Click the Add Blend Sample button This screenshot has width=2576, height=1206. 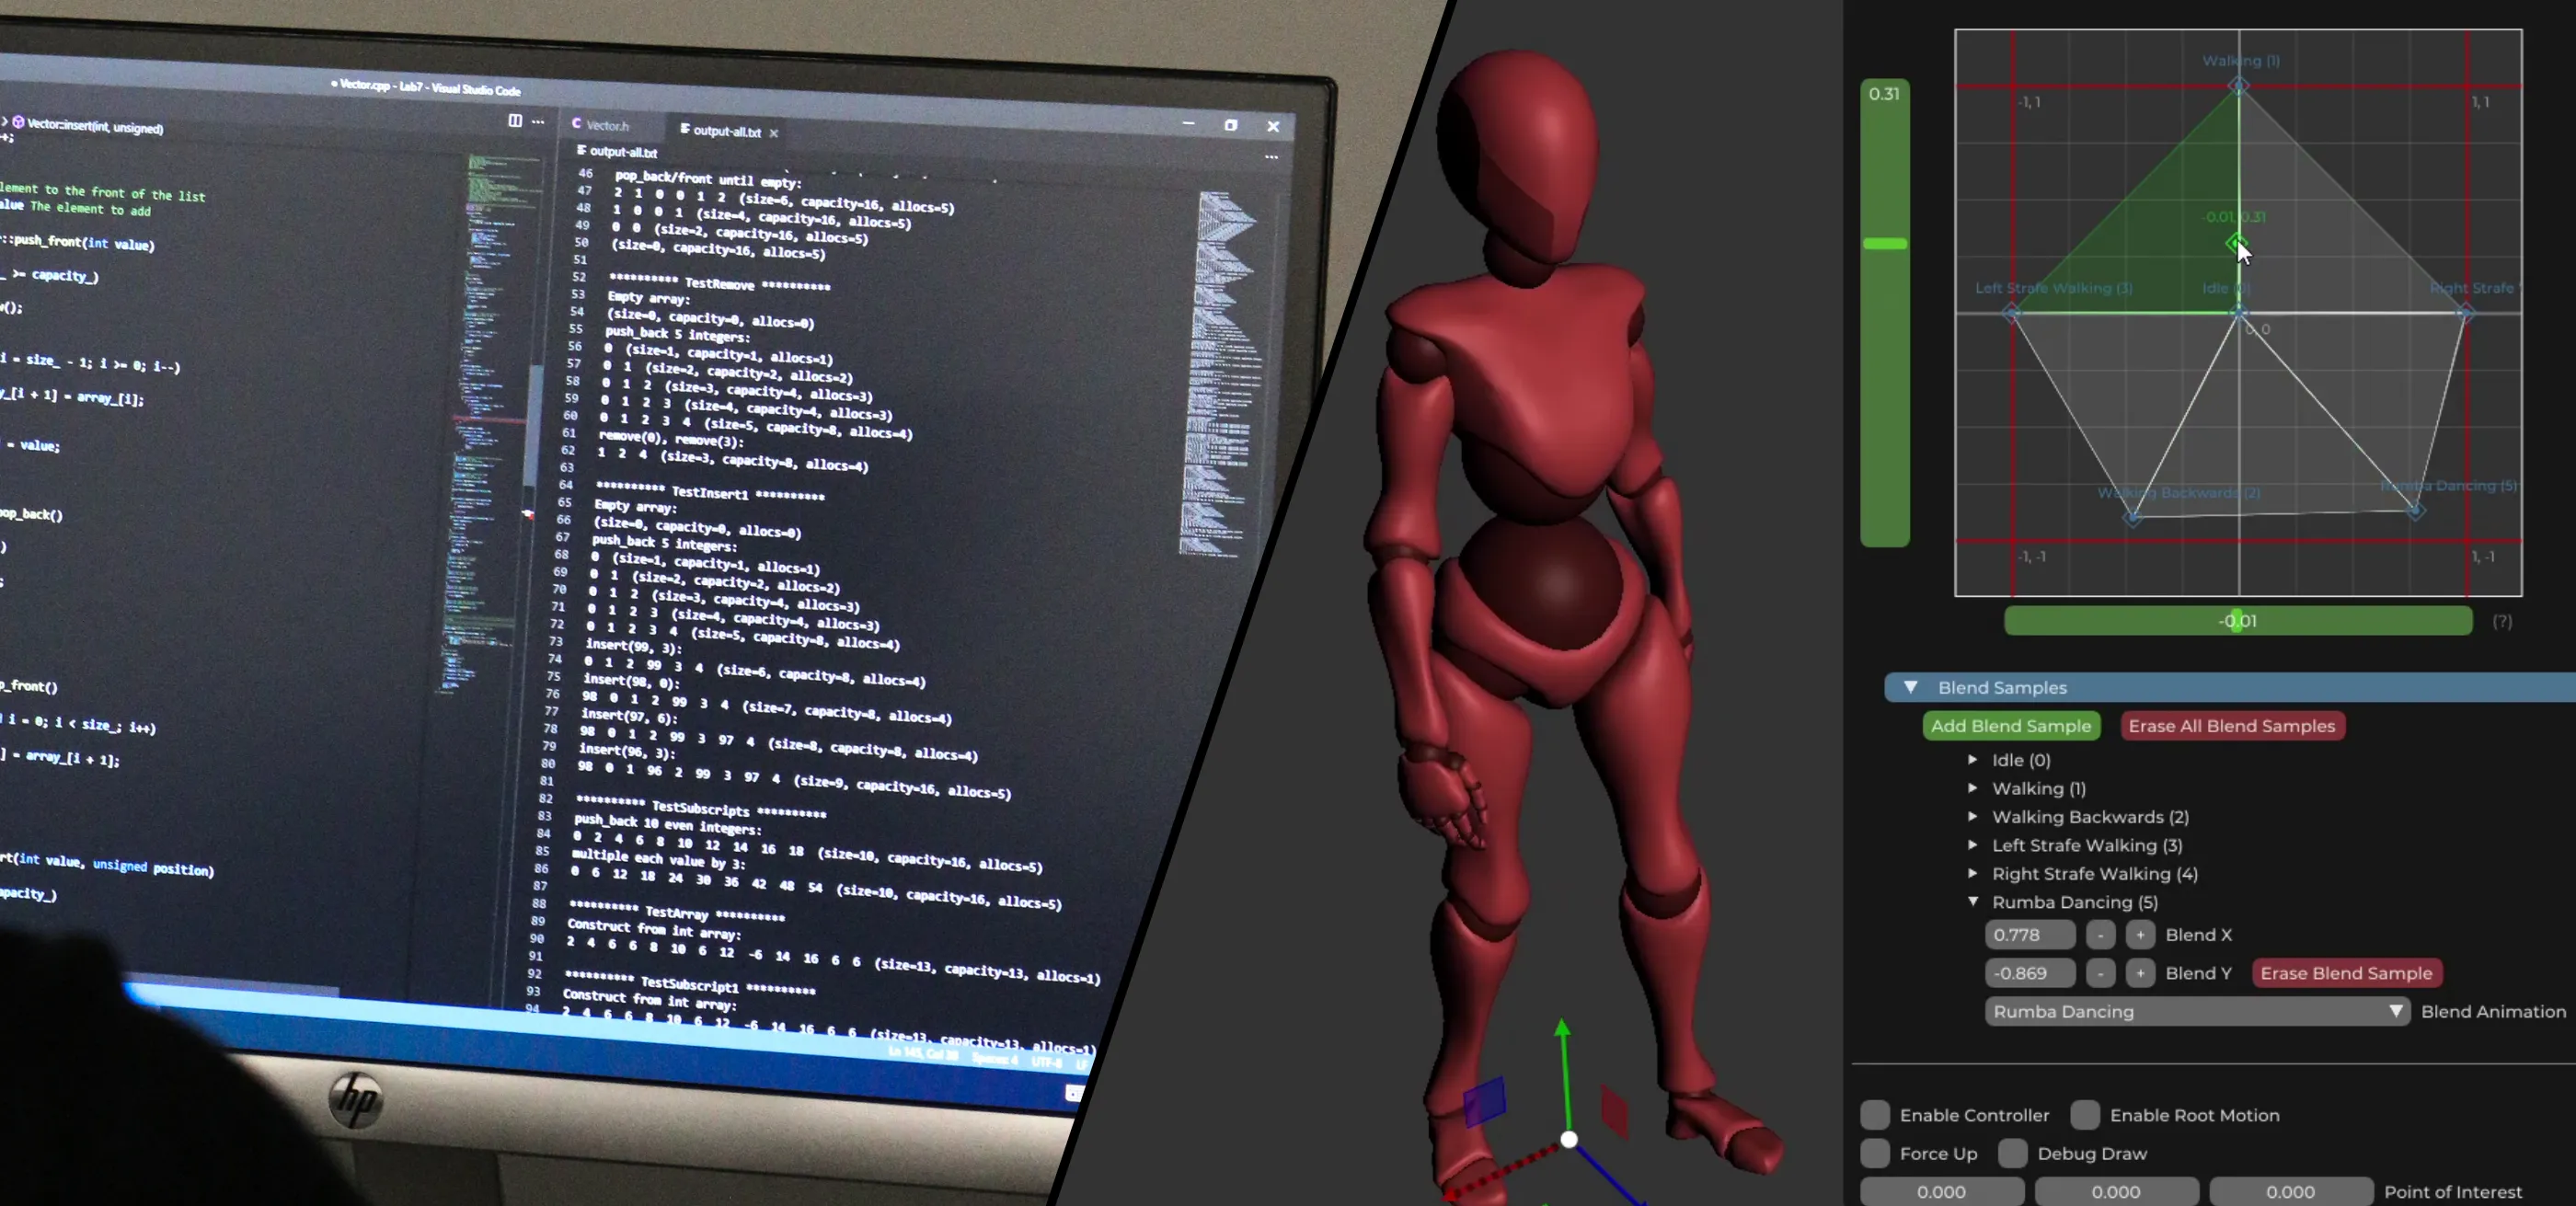2011,726
